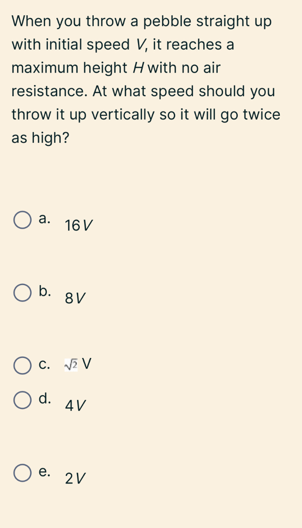Click the letter label "c."
Viewport: 302px width, 528px height.
(x=45, y=365)
